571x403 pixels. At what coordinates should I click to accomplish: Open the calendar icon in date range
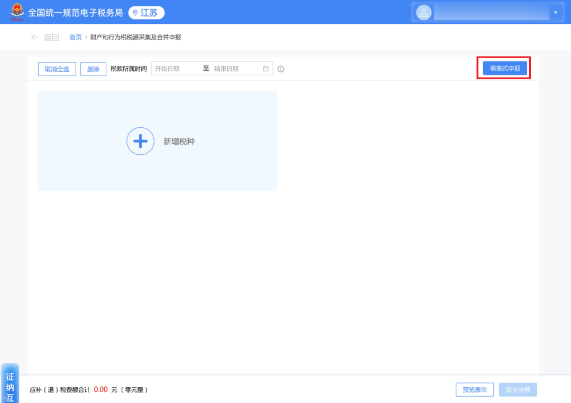pyautogui.click(x=265, y=68)
